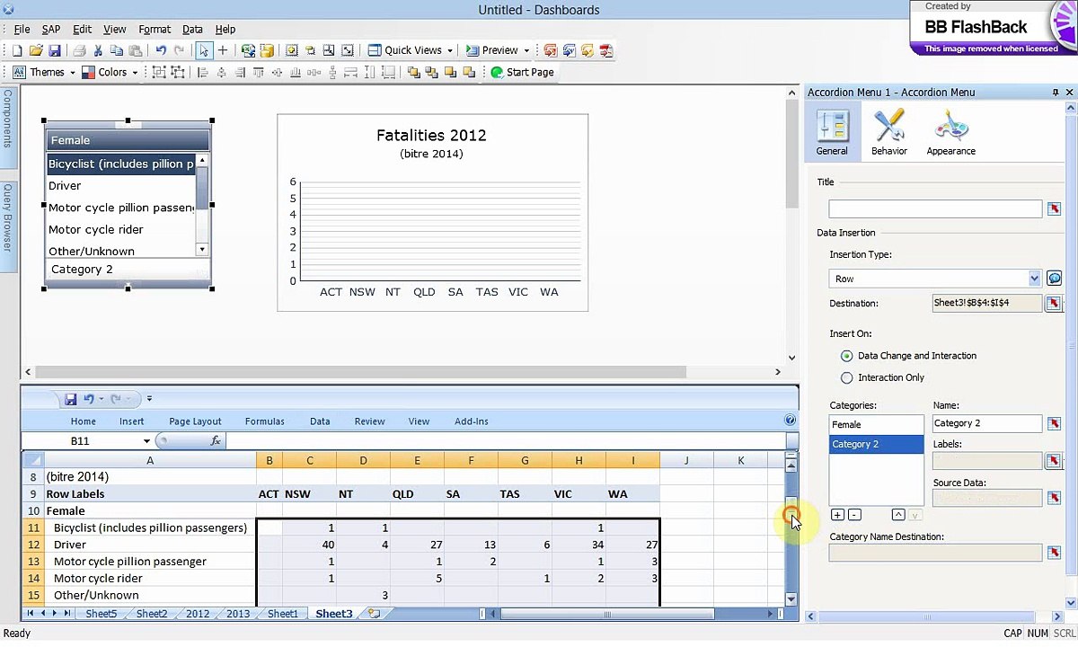
Task: Select the Component crosshair tool
Action: 223,50
